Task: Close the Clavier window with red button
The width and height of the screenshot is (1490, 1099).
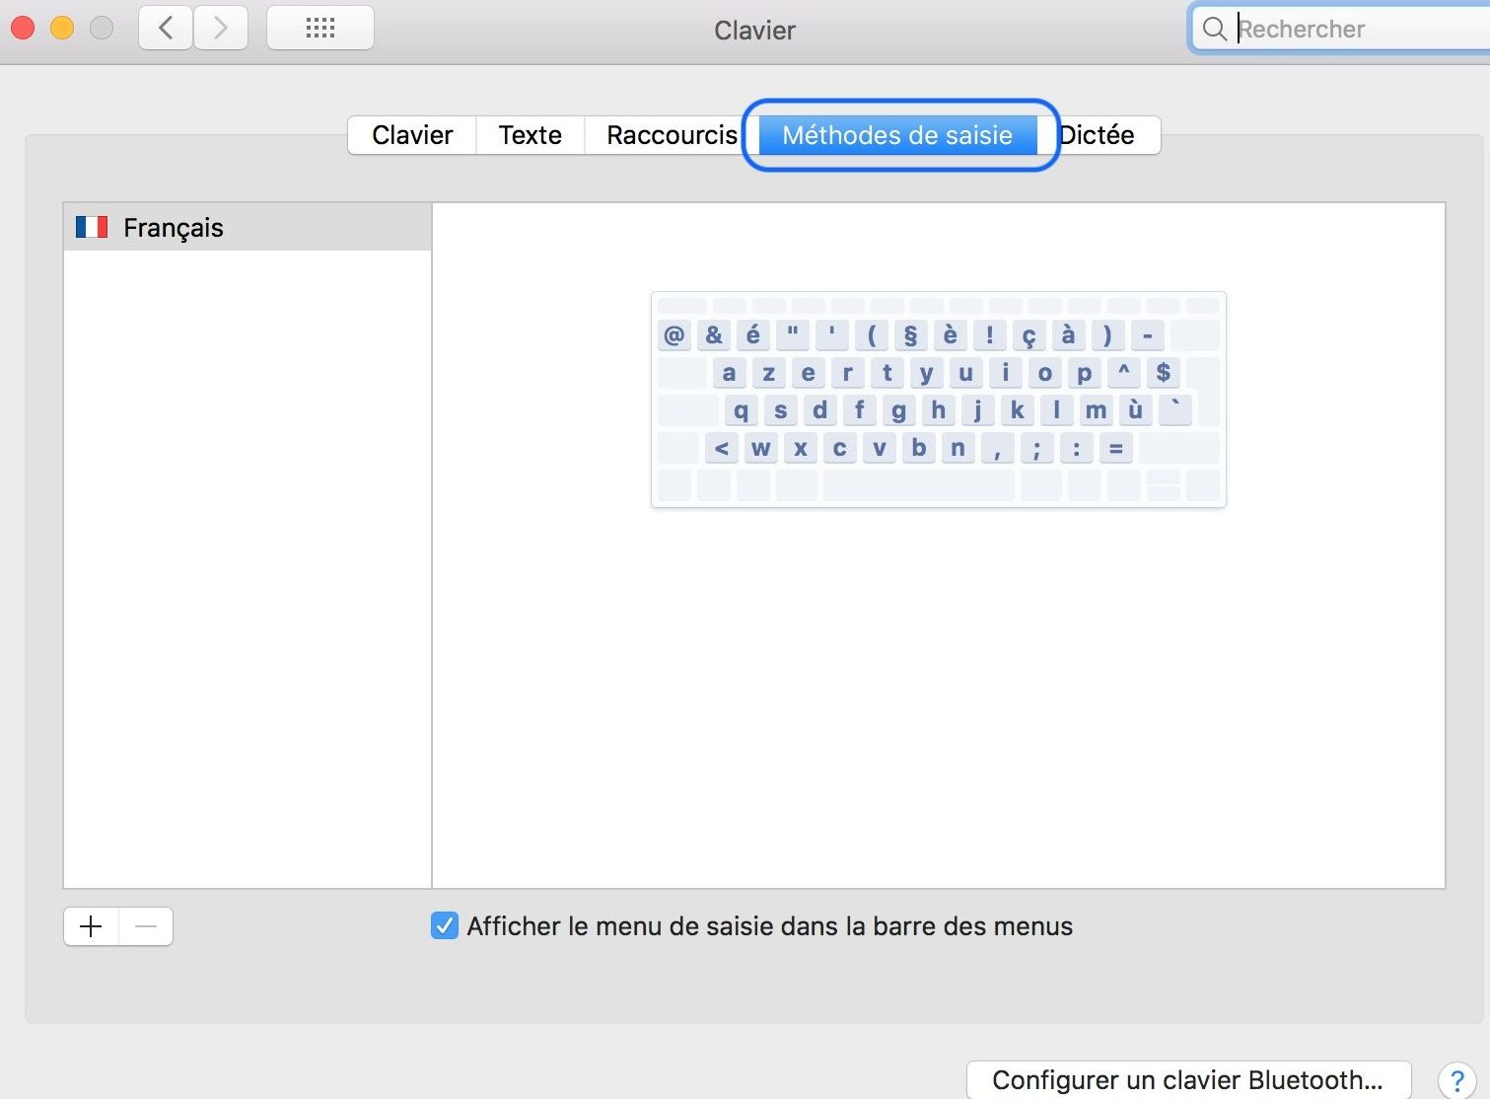Action: 23,29
